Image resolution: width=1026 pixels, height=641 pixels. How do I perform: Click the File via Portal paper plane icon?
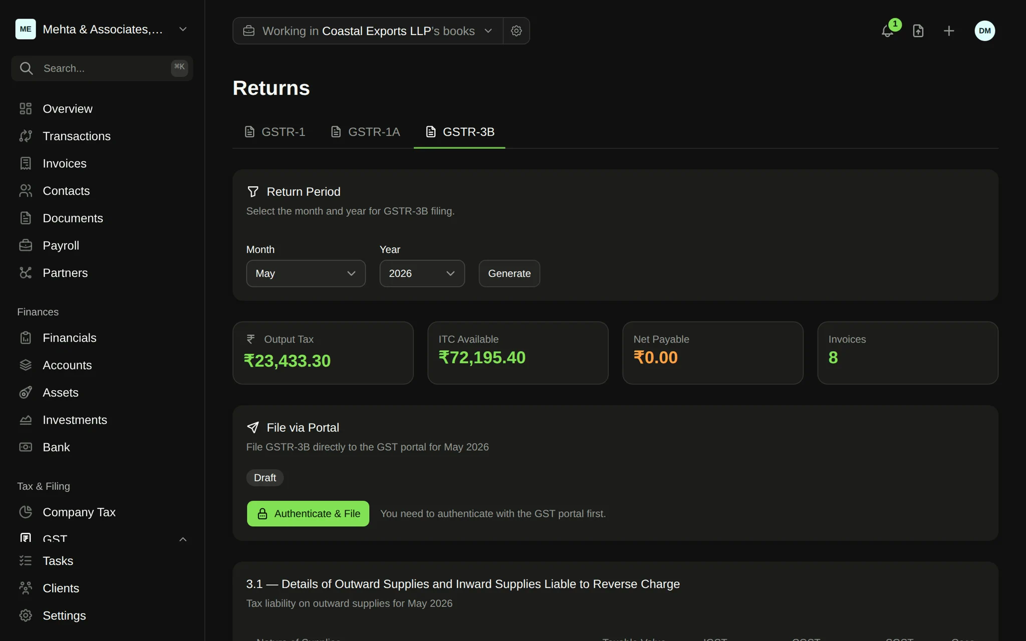click(x=253, y=427)
